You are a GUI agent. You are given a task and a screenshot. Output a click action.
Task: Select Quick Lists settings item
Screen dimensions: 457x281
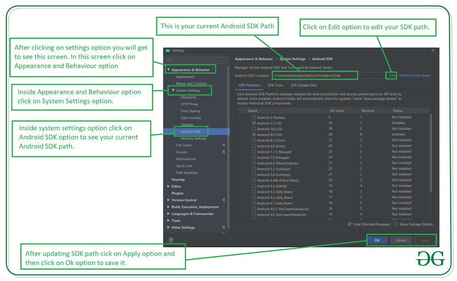click(x=184, y=166)
